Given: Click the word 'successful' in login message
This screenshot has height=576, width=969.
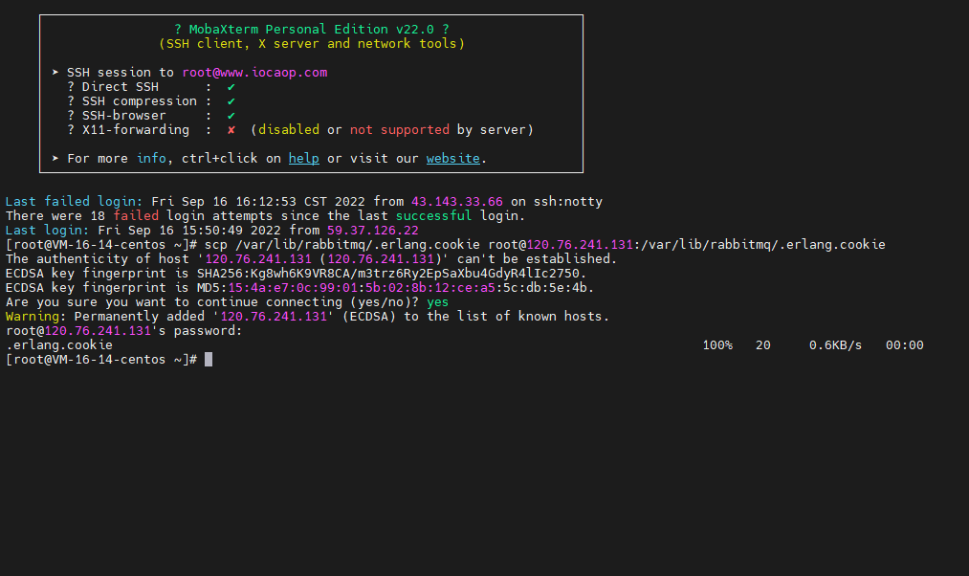Looking at the screenshot, I should [434, 215].
